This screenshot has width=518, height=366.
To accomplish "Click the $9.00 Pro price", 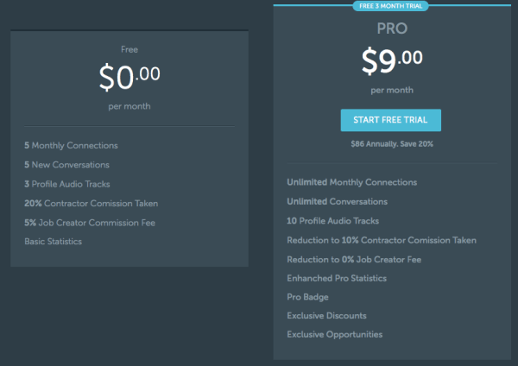I will click(391, 61).
